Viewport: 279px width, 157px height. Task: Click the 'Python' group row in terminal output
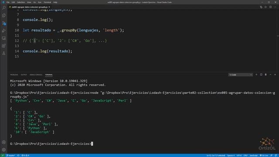31,128
